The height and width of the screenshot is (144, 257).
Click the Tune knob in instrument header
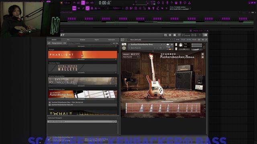pos(180,45)
